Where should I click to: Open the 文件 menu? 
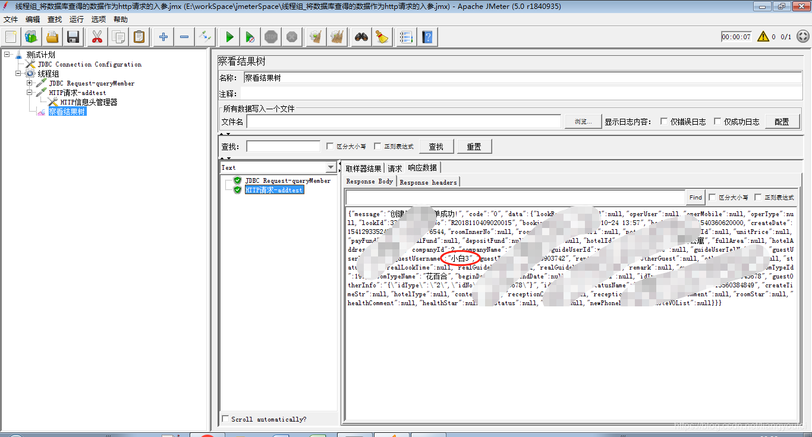click(x=11, y=20)
